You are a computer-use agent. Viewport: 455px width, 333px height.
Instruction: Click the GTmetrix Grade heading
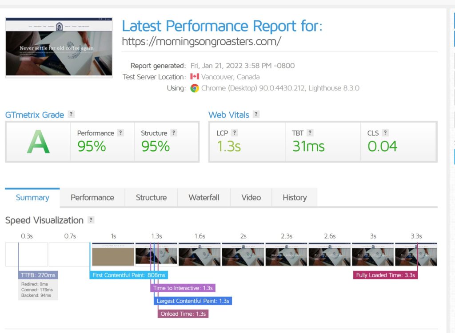pyautogui.click(x=35, y=115)
